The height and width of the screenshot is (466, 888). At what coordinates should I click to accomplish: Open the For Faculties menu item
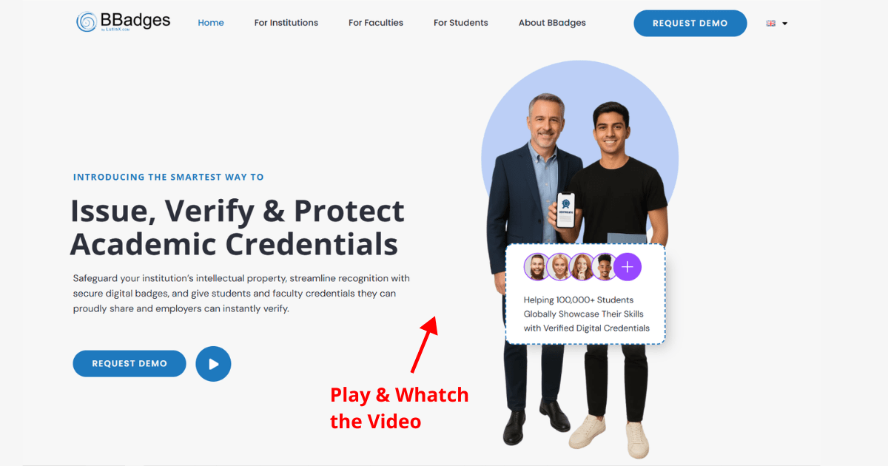tap(376, 23)
